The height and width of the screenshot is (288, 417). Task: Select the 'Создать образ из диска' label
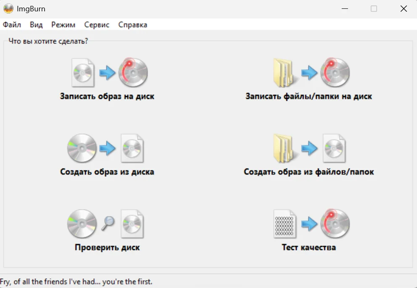click(x=107, y=172)
